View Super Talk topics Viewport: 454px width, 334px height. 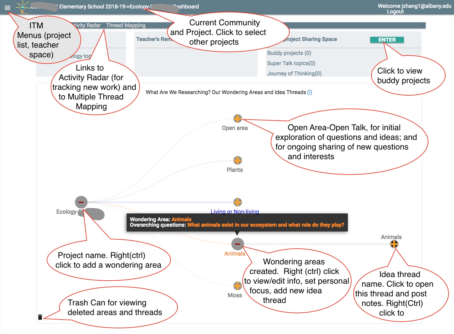[x=291, y=63]
